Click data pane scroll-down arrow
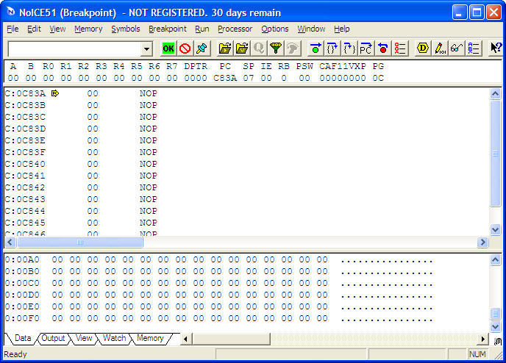506x363 pixels. click(496, 326)
